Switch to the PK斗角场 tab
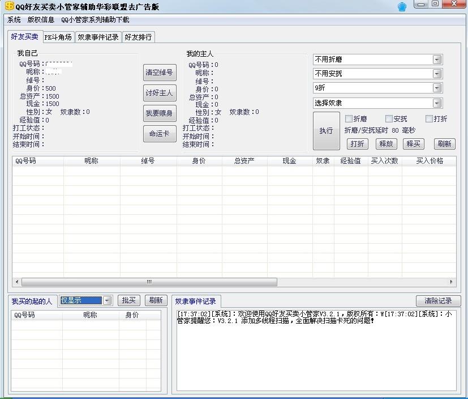 (58, 37)
